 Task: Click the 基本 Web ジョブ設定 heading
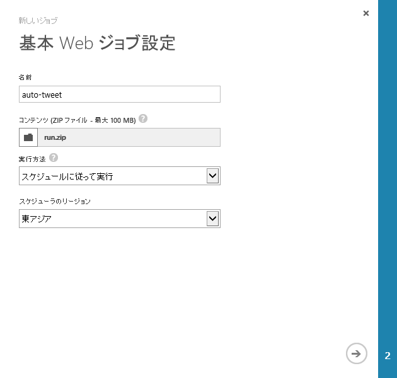click(97, 43)
